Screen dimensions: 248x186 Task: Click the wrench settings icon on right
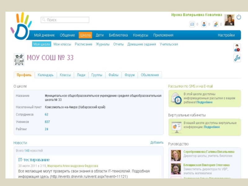click(237, 58)
